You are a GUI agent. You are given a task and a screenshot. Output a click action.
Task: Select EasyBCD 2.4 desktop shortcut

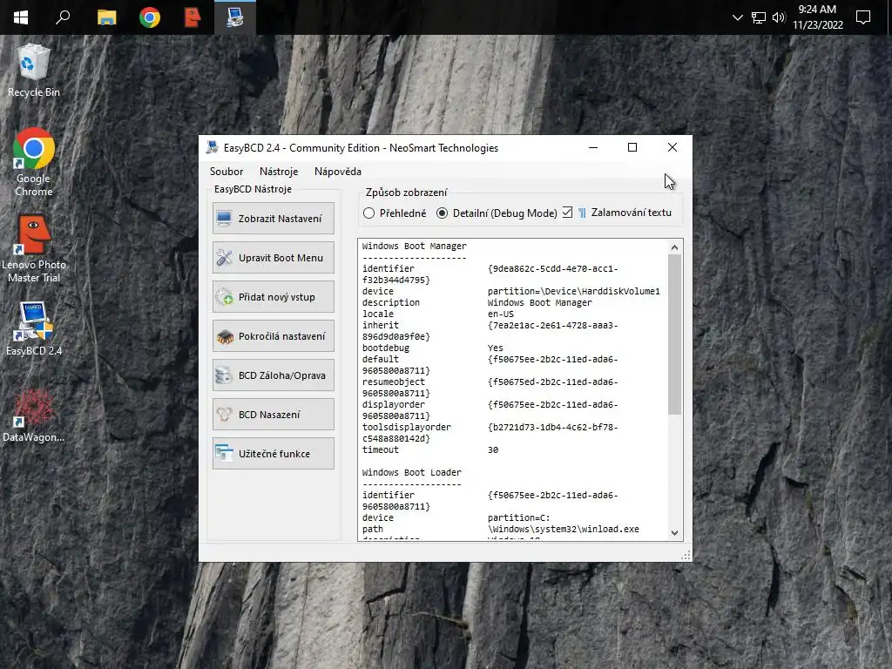coord(34,328)
